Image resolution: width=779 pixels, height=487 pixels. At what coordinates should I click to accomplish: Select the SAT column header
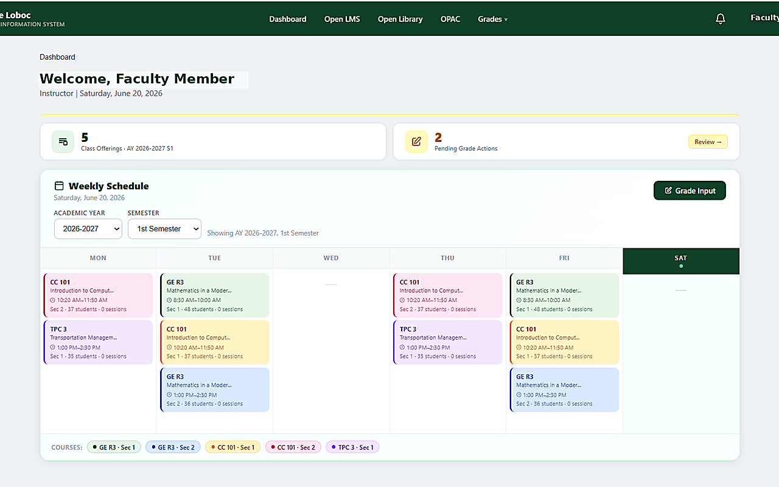pyautogui.click(x=681, y=261)
